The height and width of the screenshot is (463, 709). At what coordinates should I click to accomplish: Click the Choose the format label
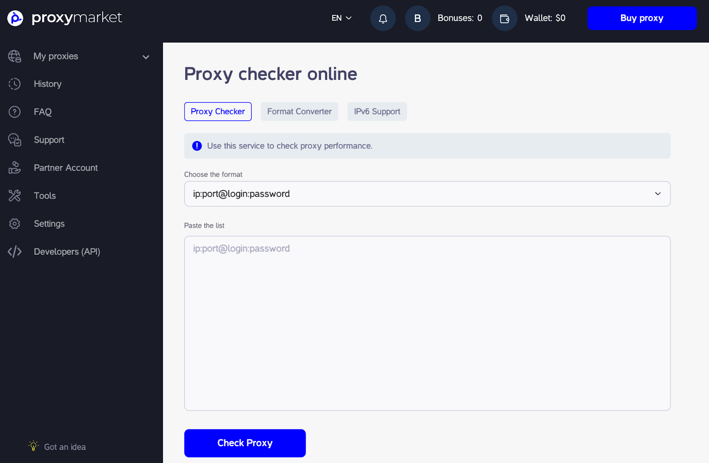click(213, 175)
